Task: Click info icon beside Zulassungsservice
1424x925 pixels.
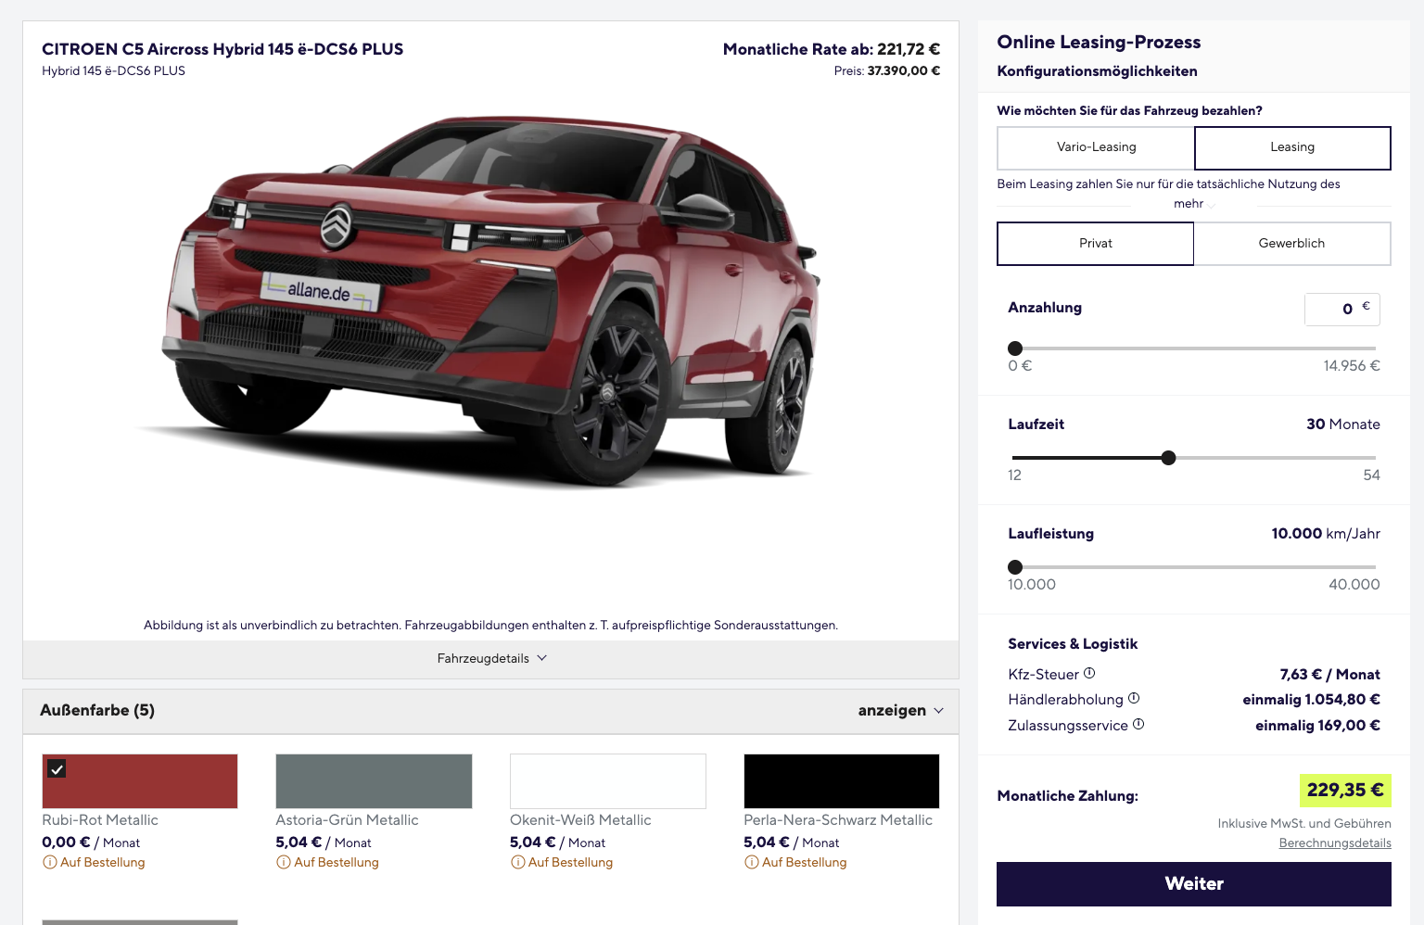Action: 1138,724
